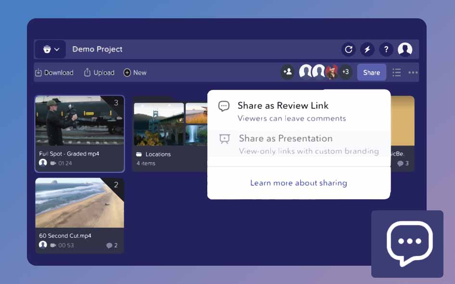Open the three-dot more options menu
This screenshot has height=284, width=455.
(413, 73)
